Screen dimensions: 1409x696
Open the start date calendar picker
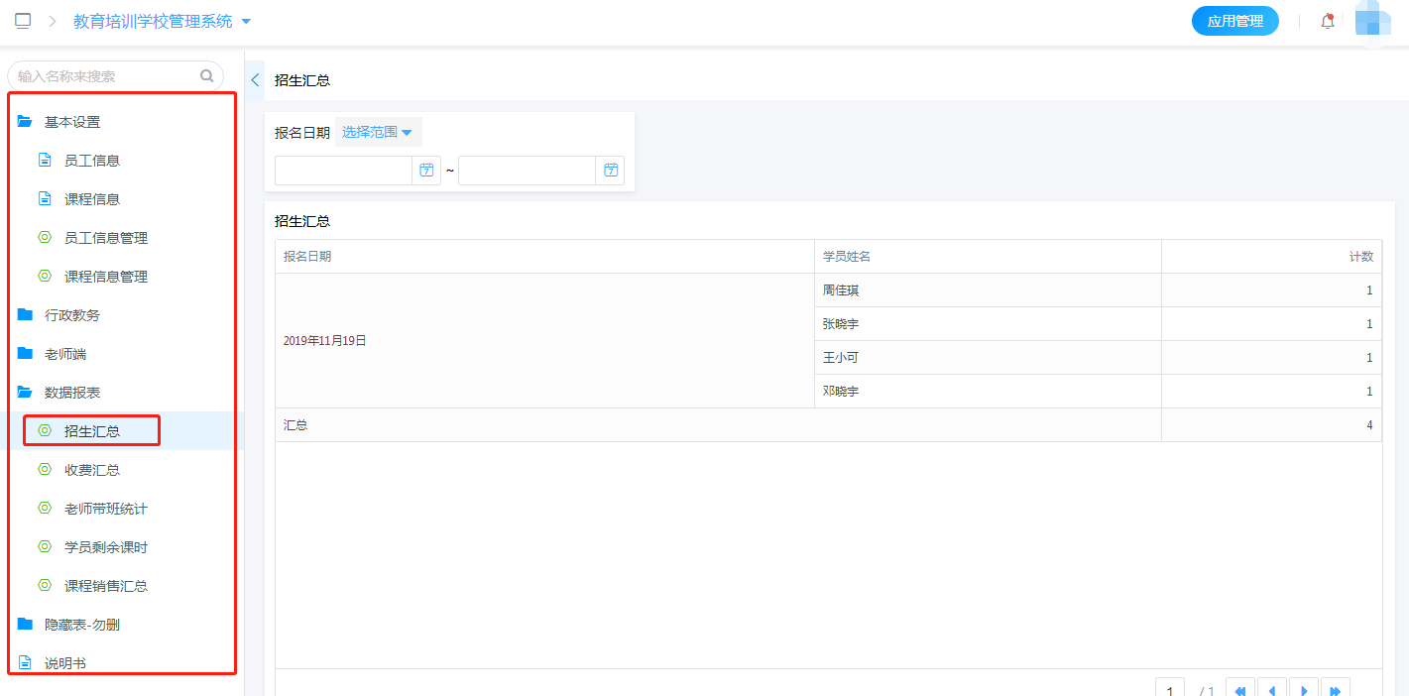[x=426, y=171]
